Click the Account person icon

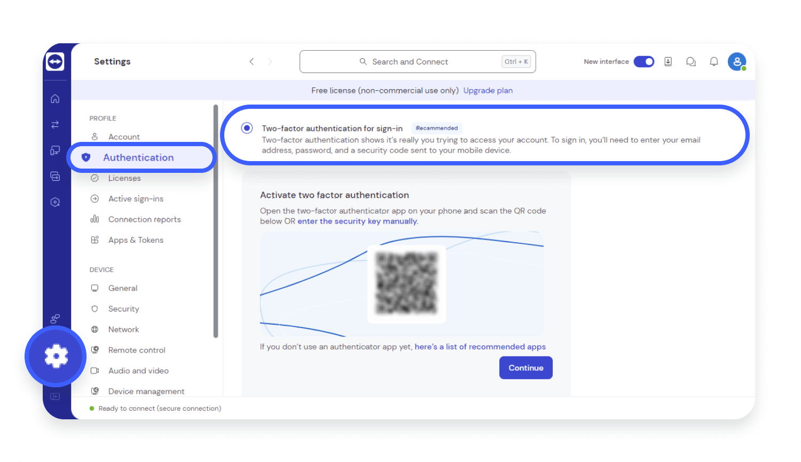95,137
